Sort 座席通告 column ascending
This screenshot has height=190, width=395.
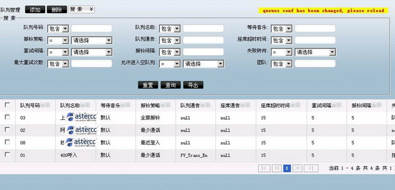click(x=243, y=105)
